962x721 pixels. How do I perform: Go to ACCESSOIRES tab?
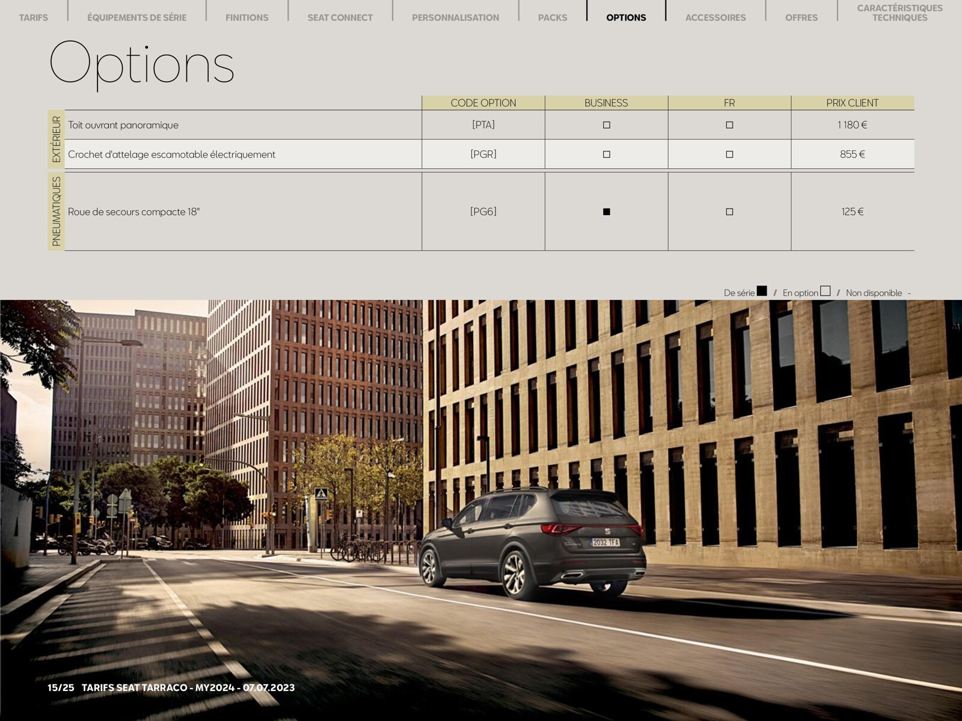[x=715, y=17]
